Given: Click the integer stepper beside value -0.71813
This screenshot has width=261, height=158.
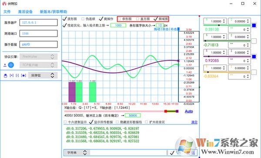Looking at the screenshot, I should [x=239, y=45].
